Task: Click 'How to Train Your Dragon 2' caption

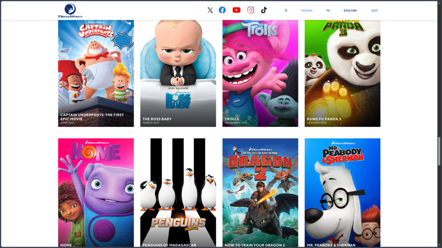Action: [x=255, y=245]
